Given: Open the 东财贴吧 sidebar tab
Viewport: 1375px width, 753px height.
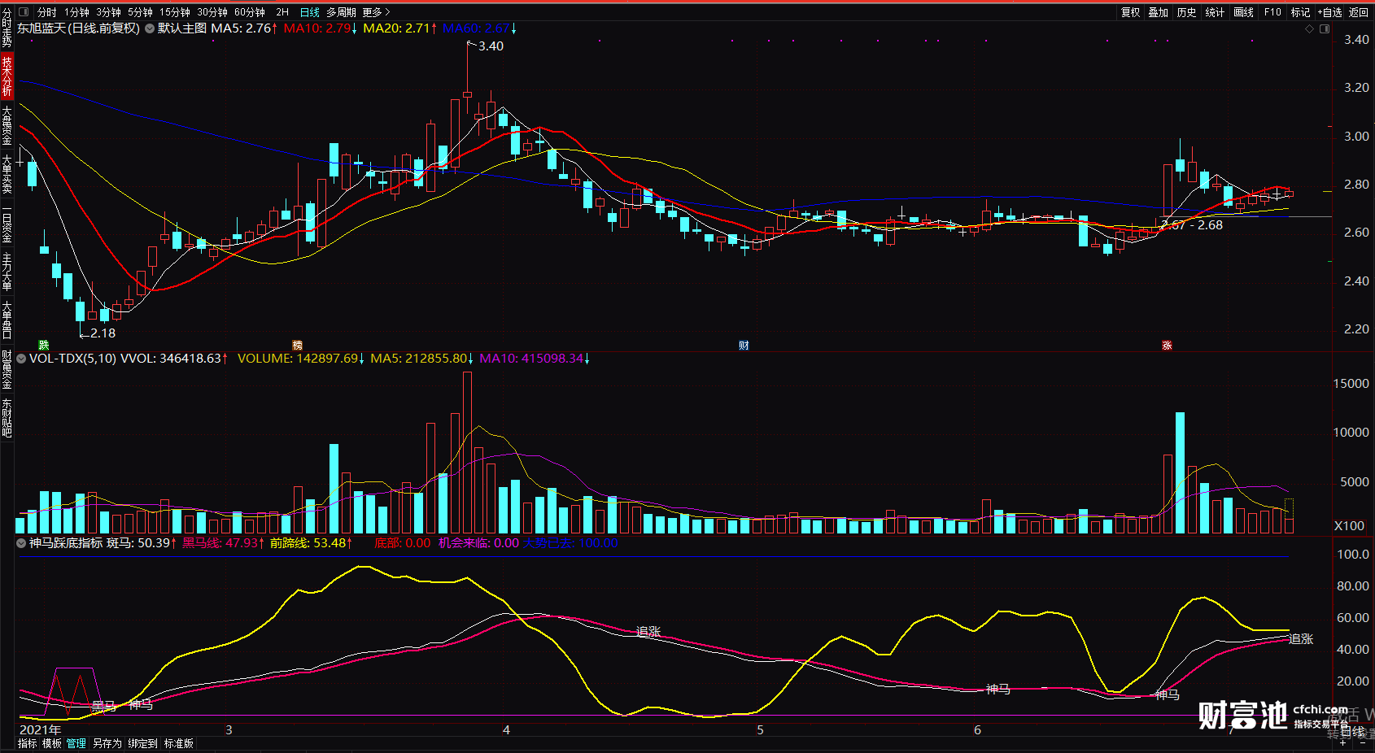Looking at the screenshot, I should pos(7,418).
